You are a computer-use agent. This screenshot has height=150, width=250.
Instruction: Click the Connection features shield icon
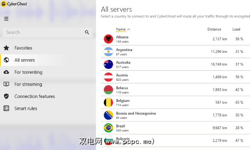click(6, 96)
